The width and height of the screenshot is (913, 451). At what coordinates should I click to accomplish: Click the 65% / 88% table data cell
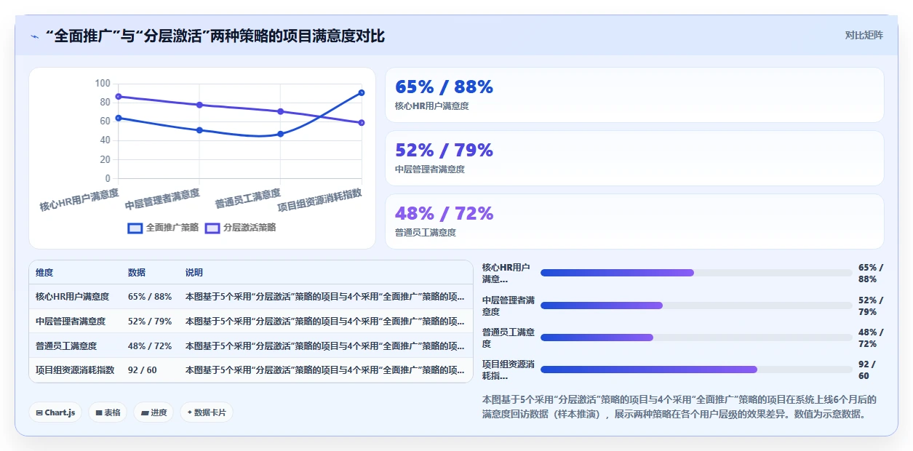(x=150, y=297)
